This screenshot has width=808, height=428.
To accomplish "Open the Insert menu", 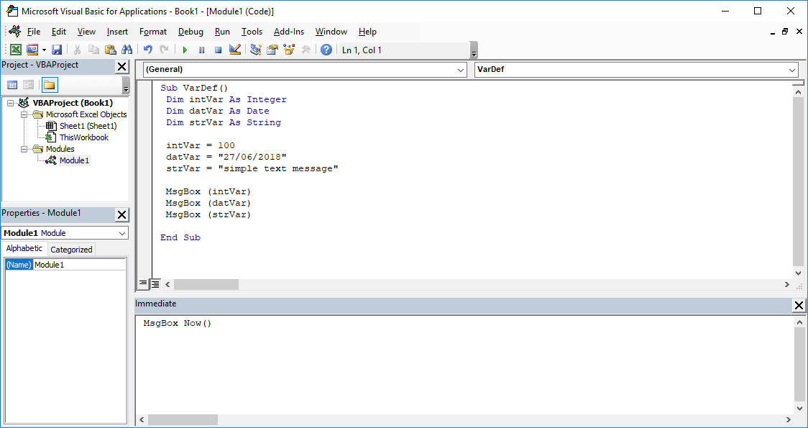I will click(117, 32).
